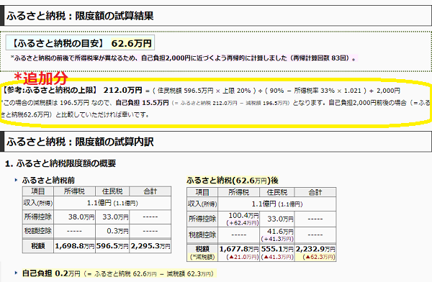
Task: Click the heading ふるさと納税：限度額の試算結果
Action: coord(80,16)
